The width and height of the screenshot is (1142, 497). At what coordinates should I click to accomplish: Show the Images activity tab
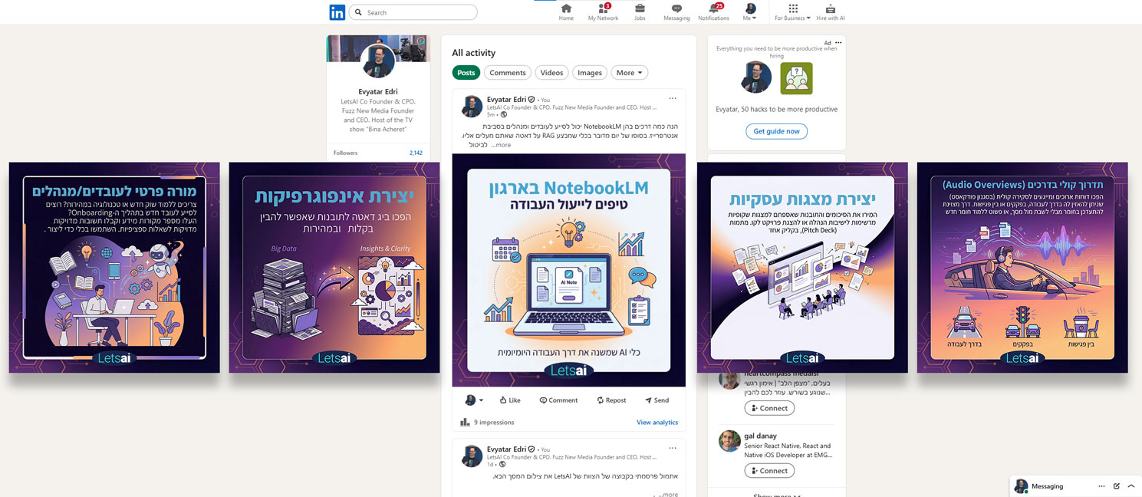pyautogui.click(x=589, y=73)
